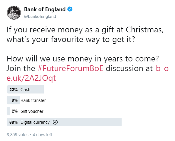
Task: Open the Bank of England profile avatar
Action: (14, 13)
